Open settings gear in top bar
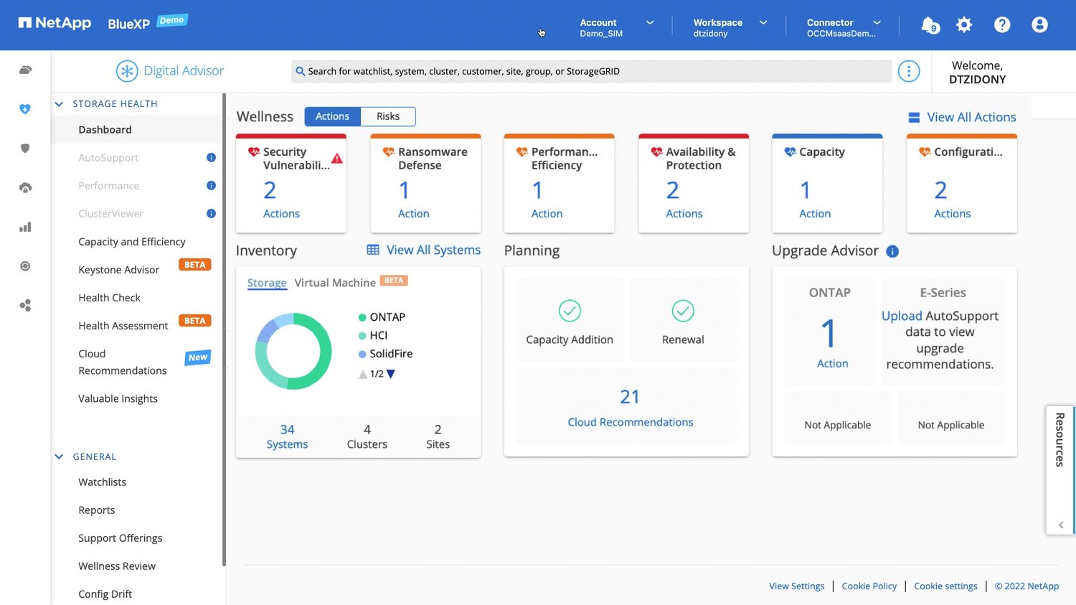The width and height of the screenshot is (1076, 605). 964,25
